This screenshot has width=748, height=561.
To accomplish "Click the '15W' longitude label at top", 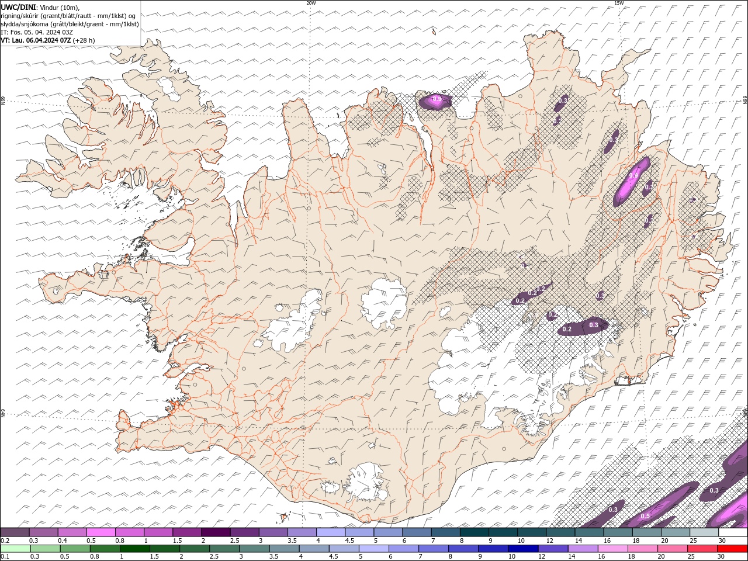I will pos(619,3).
